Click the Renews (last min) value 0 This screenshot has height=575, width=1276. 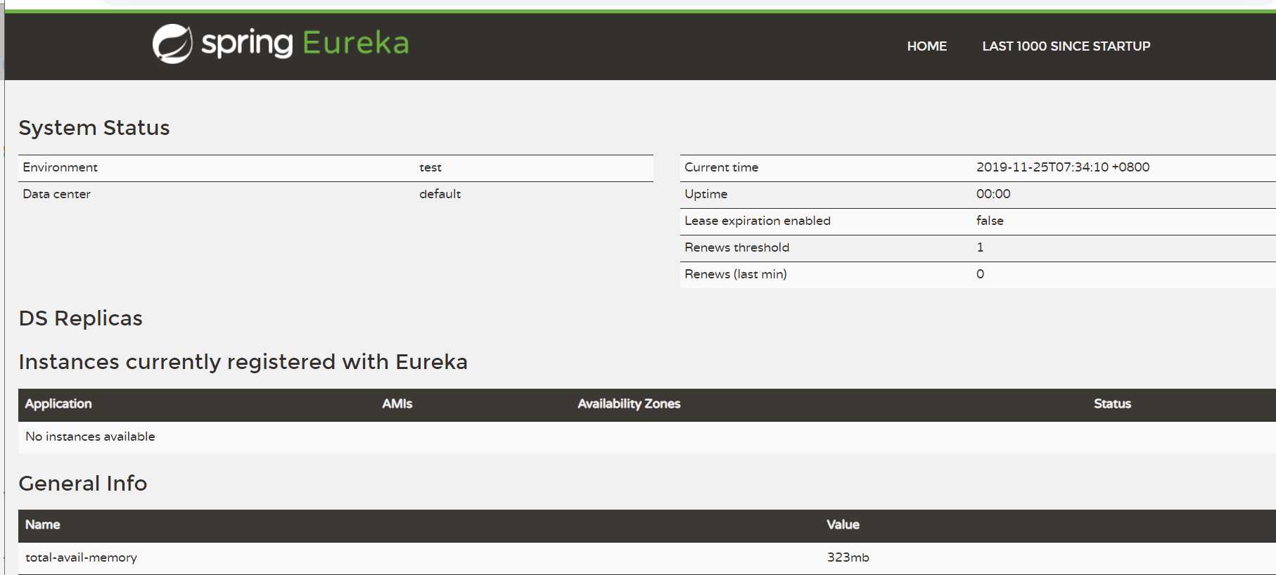[x=980, y=274]
